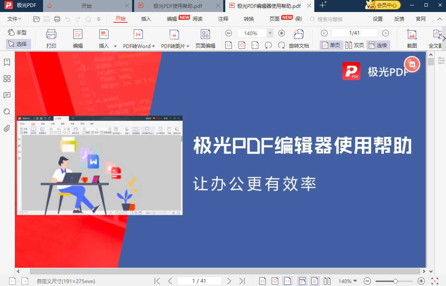Click the Screenshot (截图) tool
Image resolution: width=446 pixels, height=286 pixels.
(412, 38)
